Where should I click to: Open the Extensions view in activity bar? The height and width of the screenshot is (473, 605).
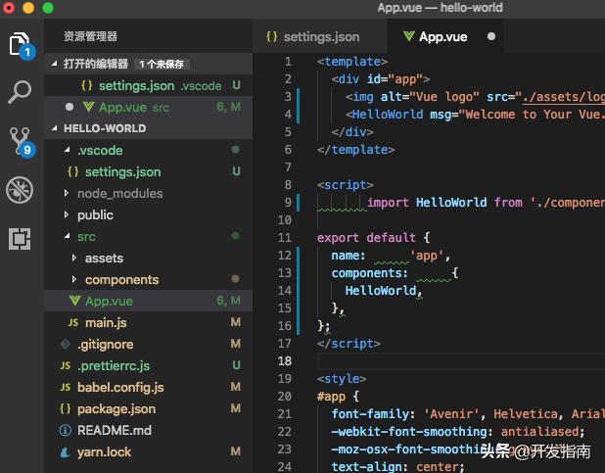[20, 239]
